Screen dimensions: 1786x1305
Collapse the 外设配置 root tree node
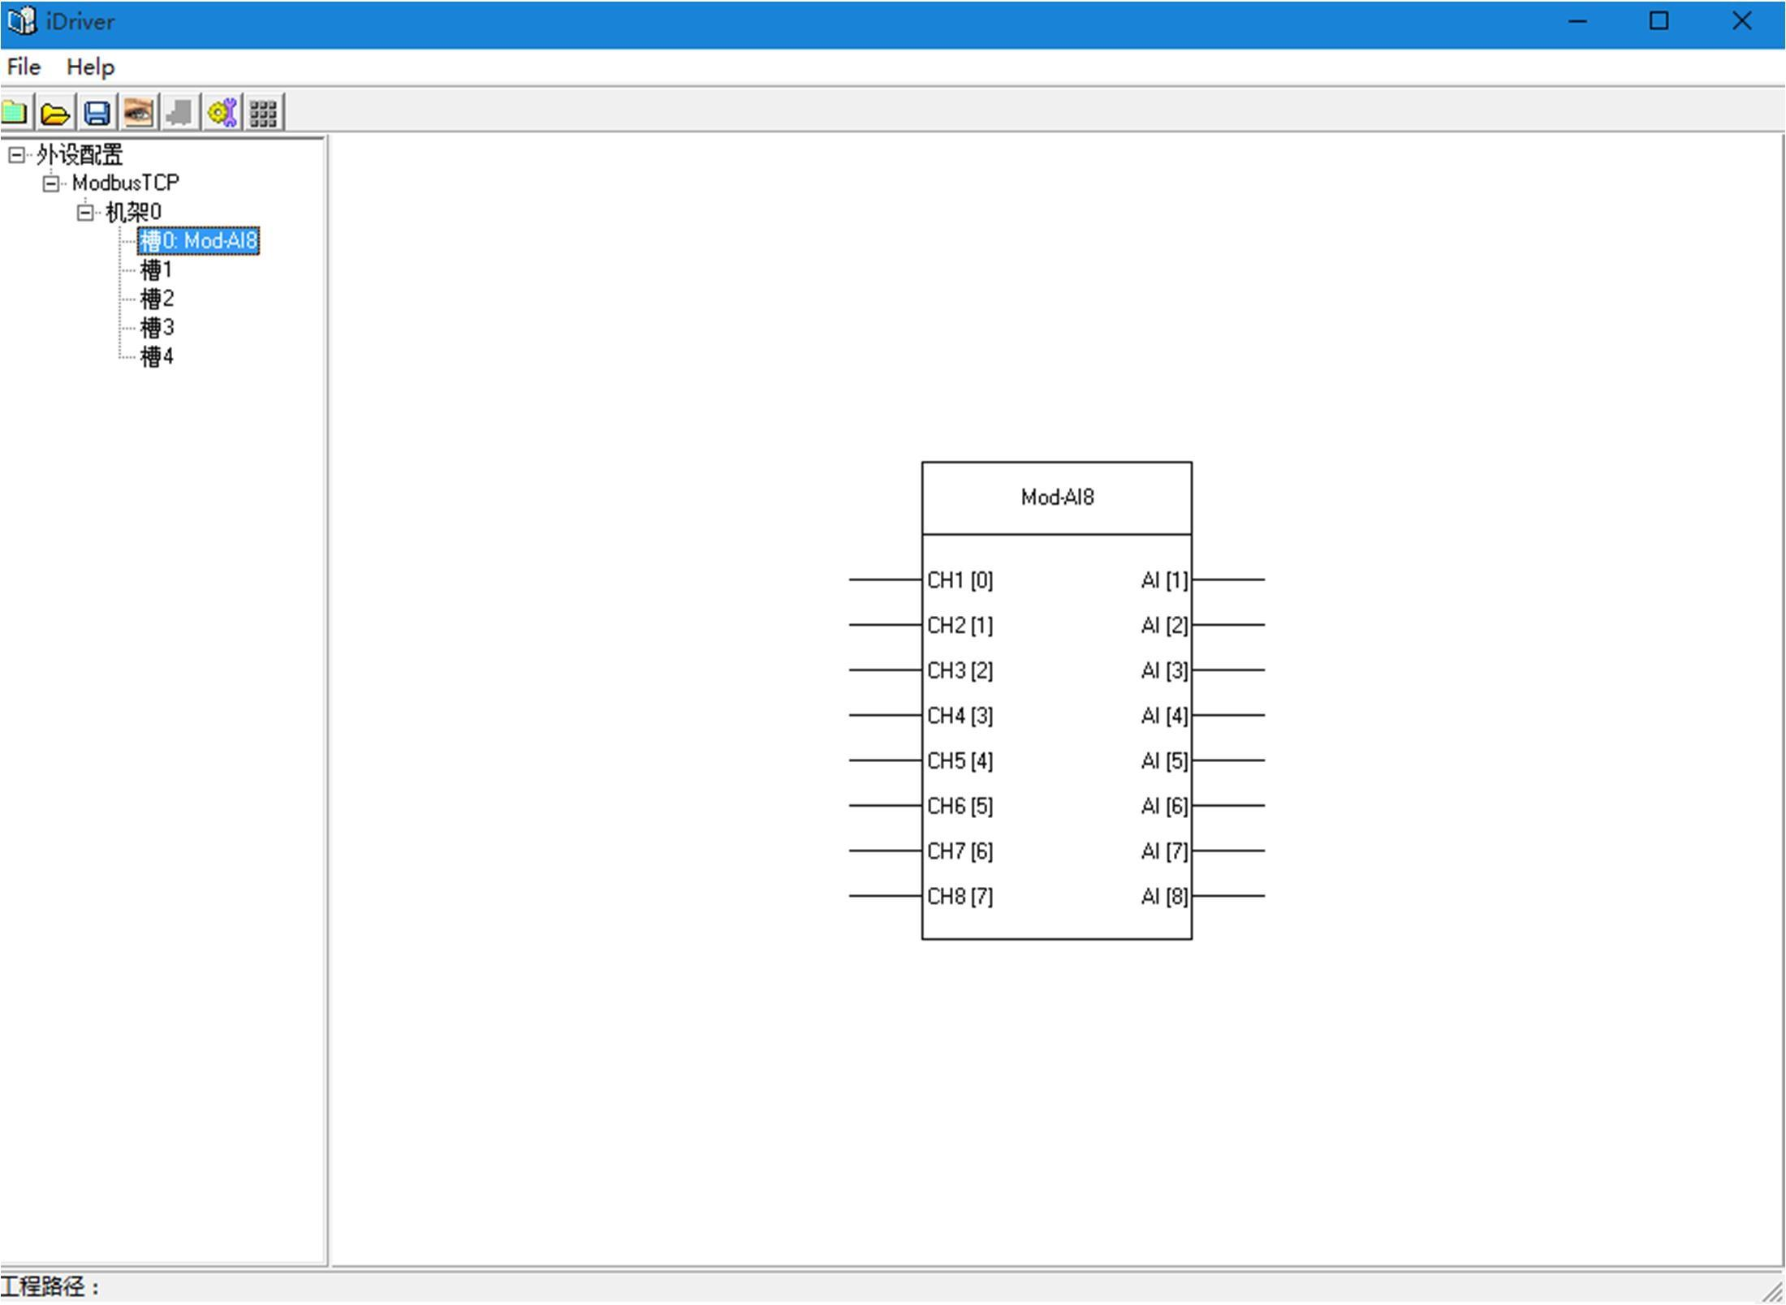16,154
